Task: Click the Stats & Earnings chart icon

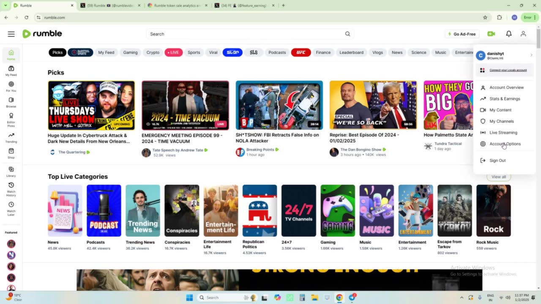Action: [x=483, y=99]
